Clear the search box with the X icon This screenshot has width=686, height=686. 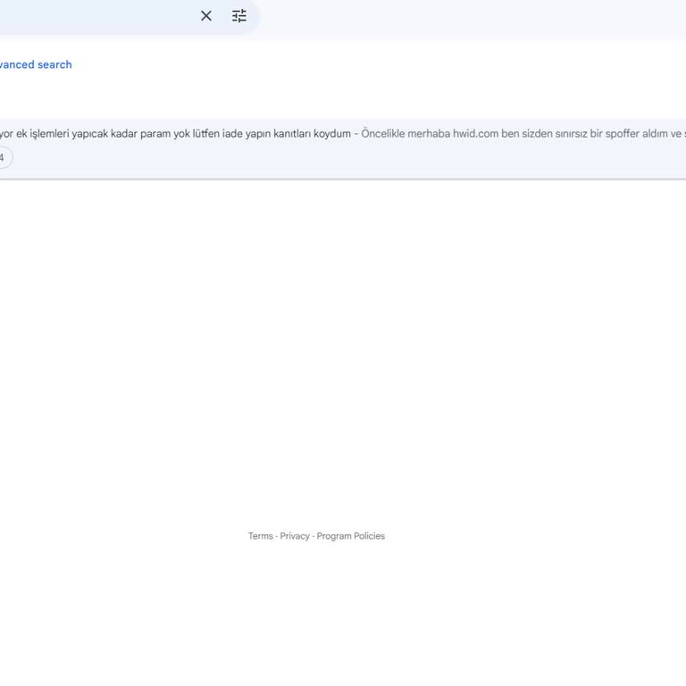[206, 16]
